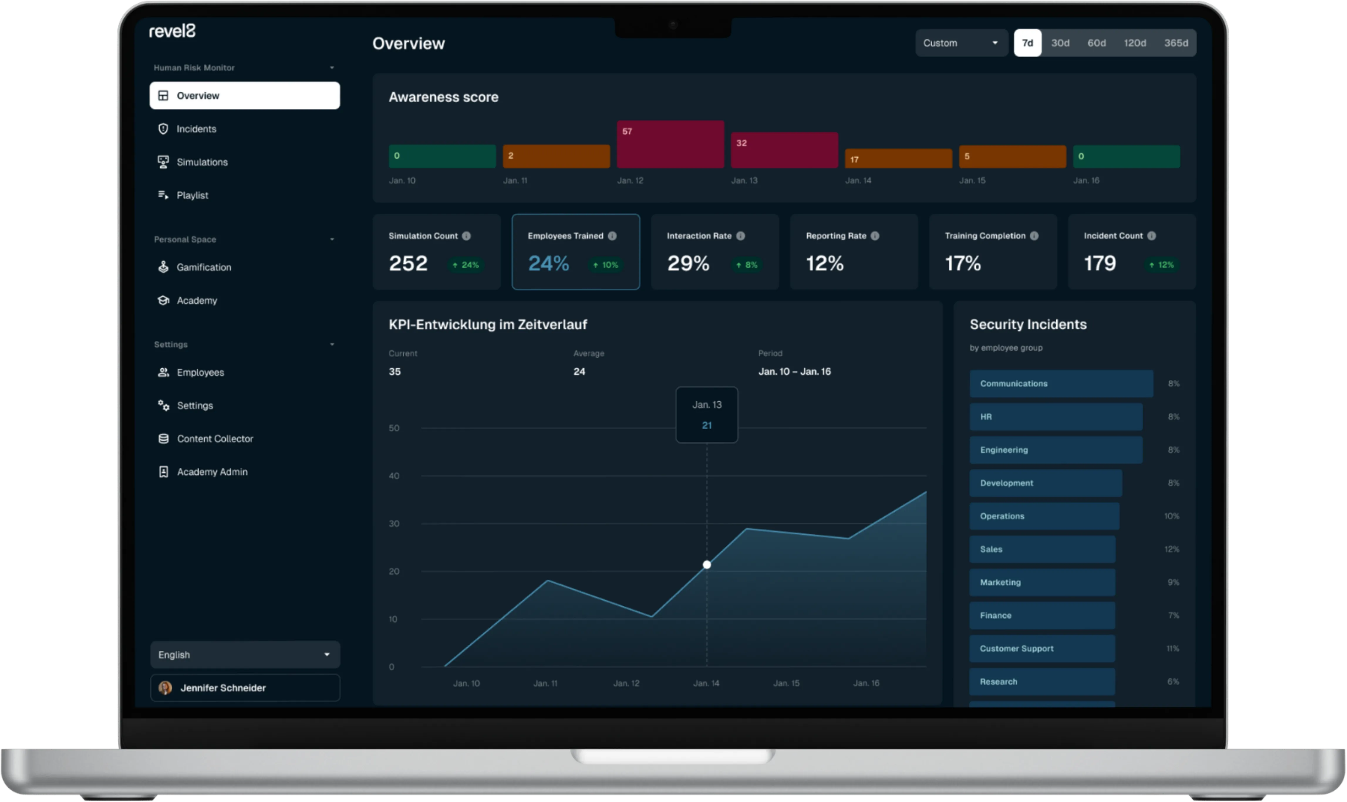Open Simulations via its sidebar icon

163,162
